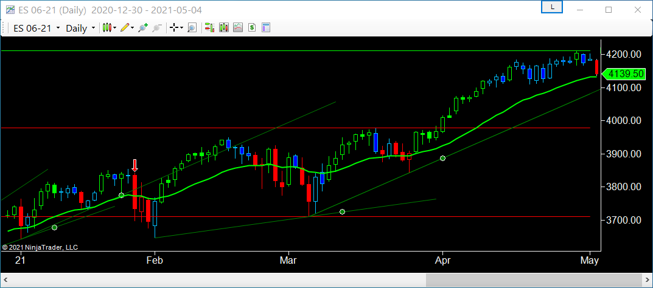Viewport: 653px width, 288px height.
Task: Click the 3900.00 price axis label
Action: tap(624, 154)
